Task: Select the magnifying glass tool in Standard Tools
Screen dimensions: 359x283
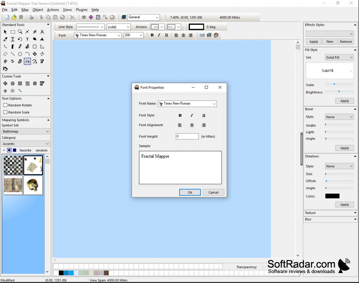Action: tap(20, 32)
